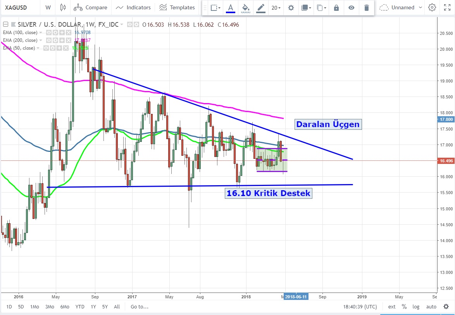Click the border color pencil icon
This screenshot has width=455, height=315.
click(261, 7)
